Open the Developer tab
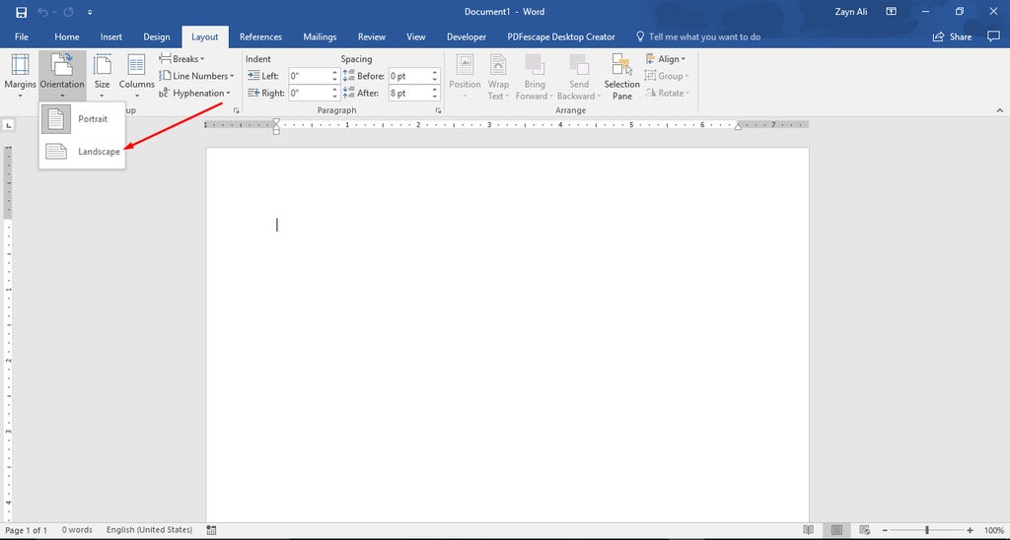This screenshot has height=540, width=1010. coord(467,36)
